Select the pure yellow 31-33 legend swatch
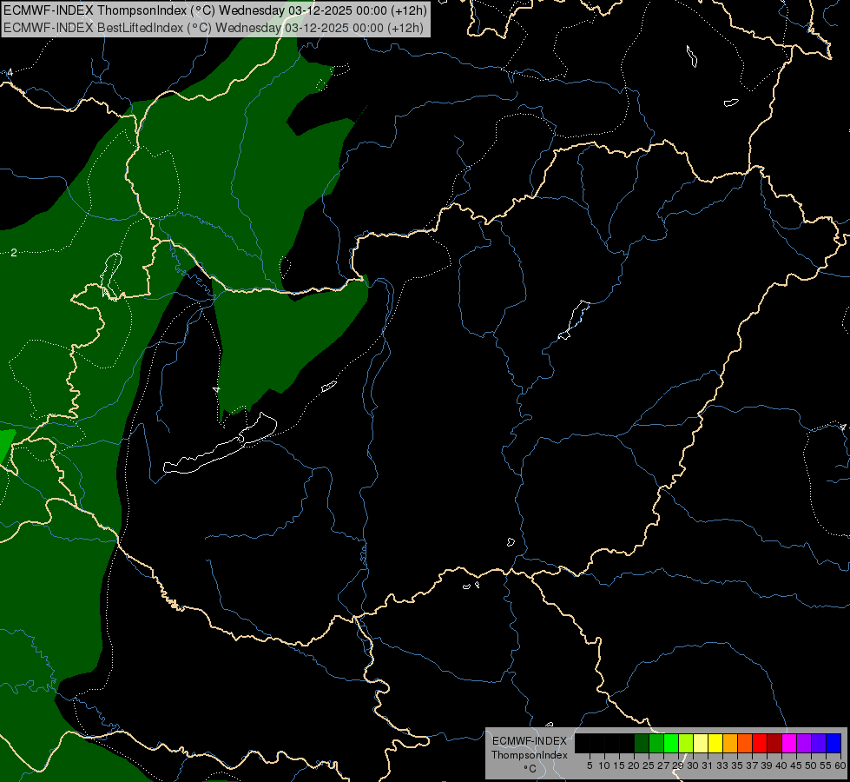 pos(715,743)
